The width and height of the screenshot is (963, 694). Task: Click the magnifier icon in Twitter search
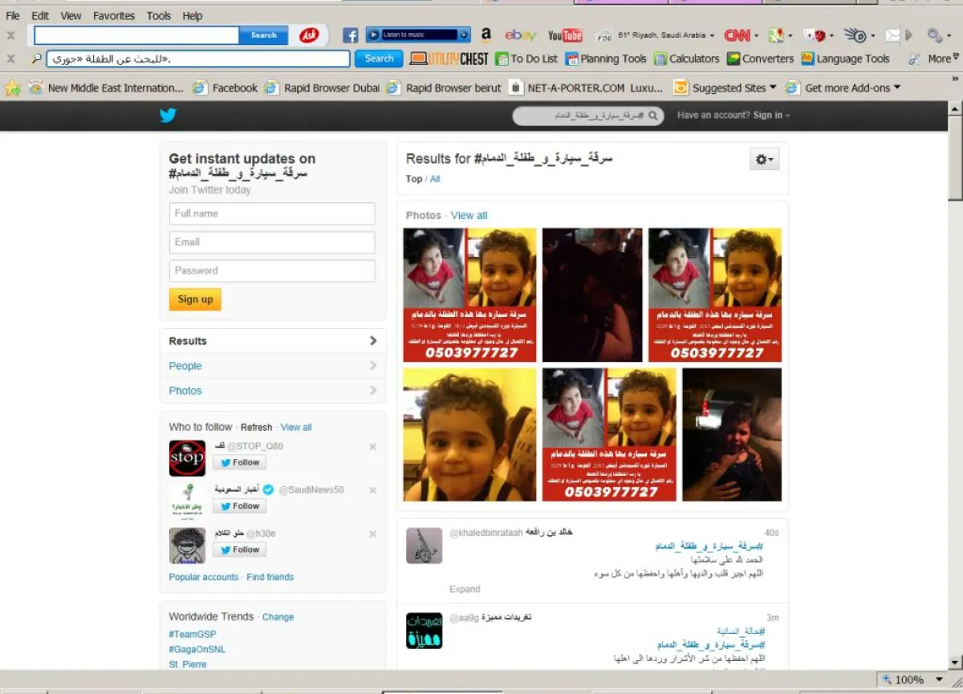pyautogui.click(x=654, y=116)
